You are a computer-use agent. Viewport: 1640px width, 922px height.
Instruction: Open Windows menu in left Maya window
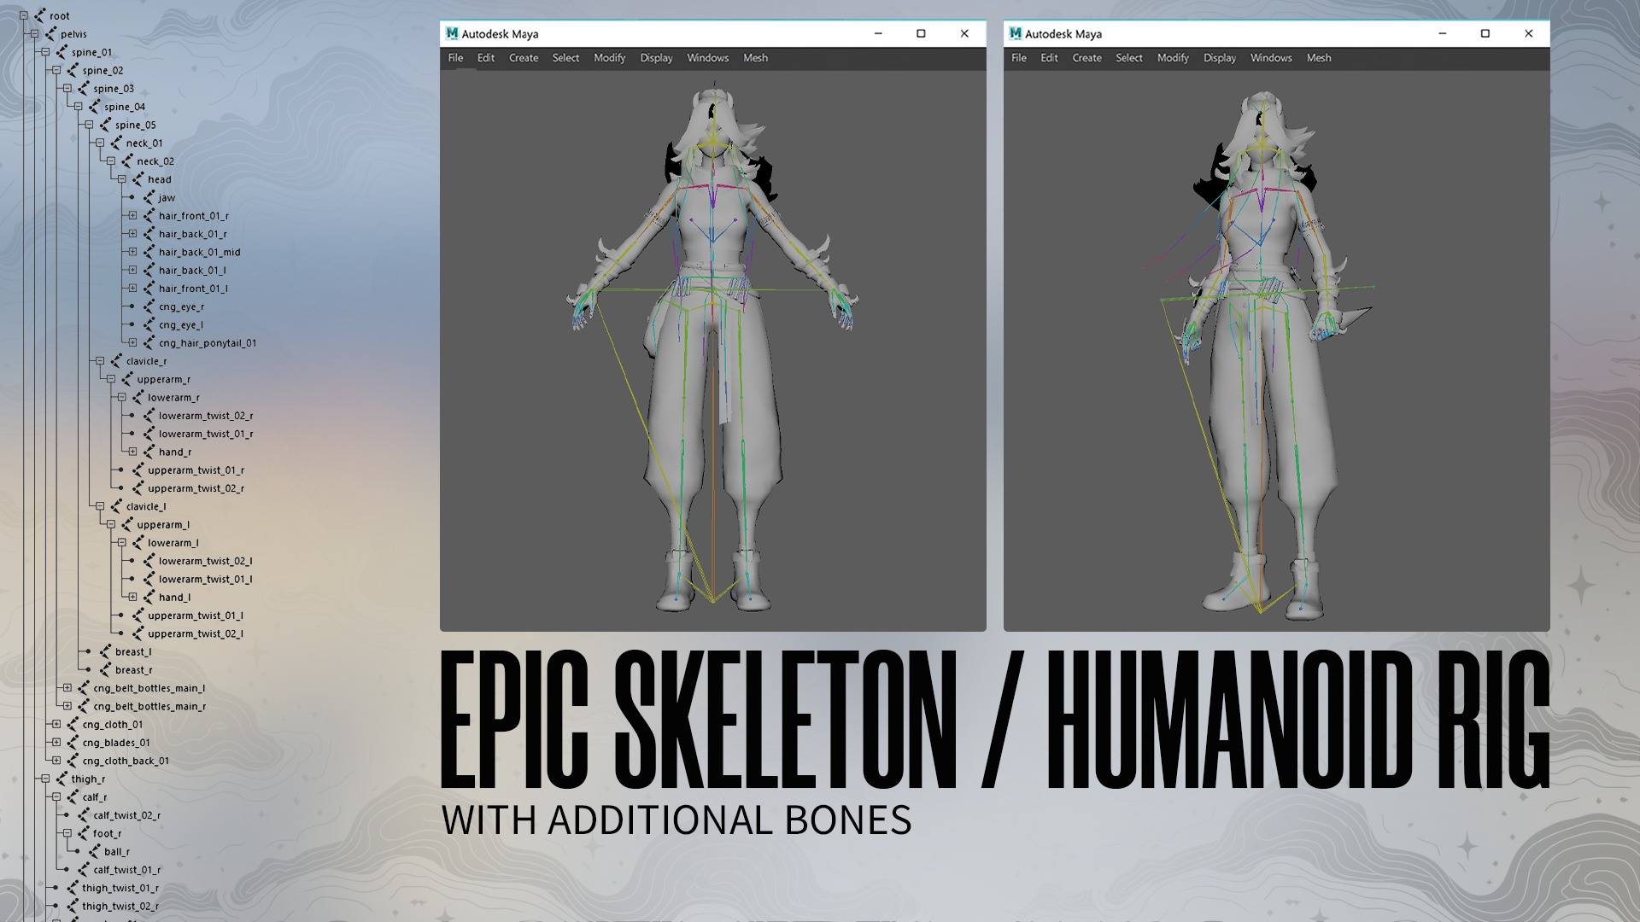707,58
